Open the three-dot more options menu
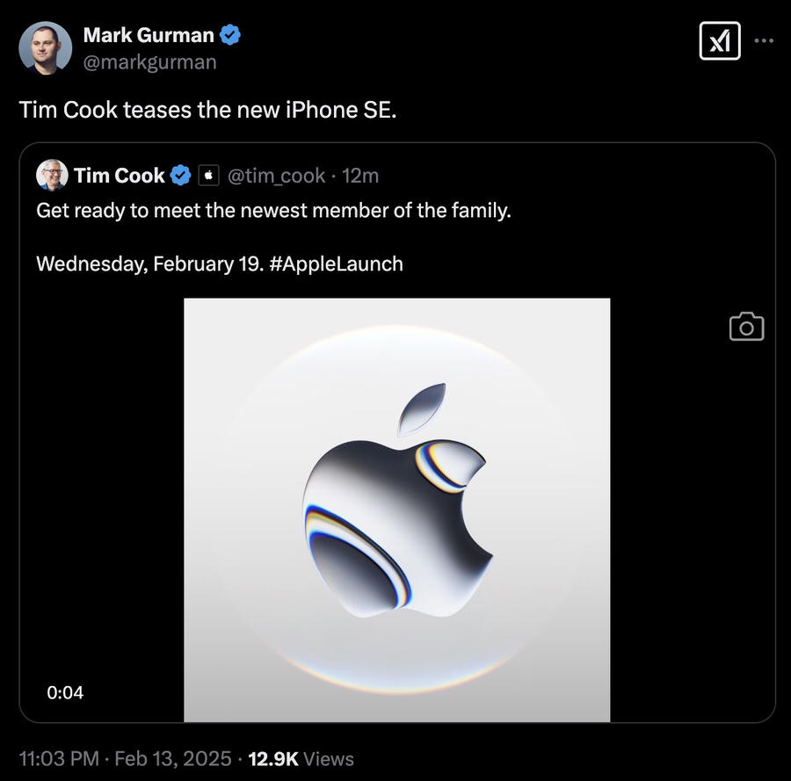The height and width of the screenshot is (781, 791). click(x=764, y=40)
